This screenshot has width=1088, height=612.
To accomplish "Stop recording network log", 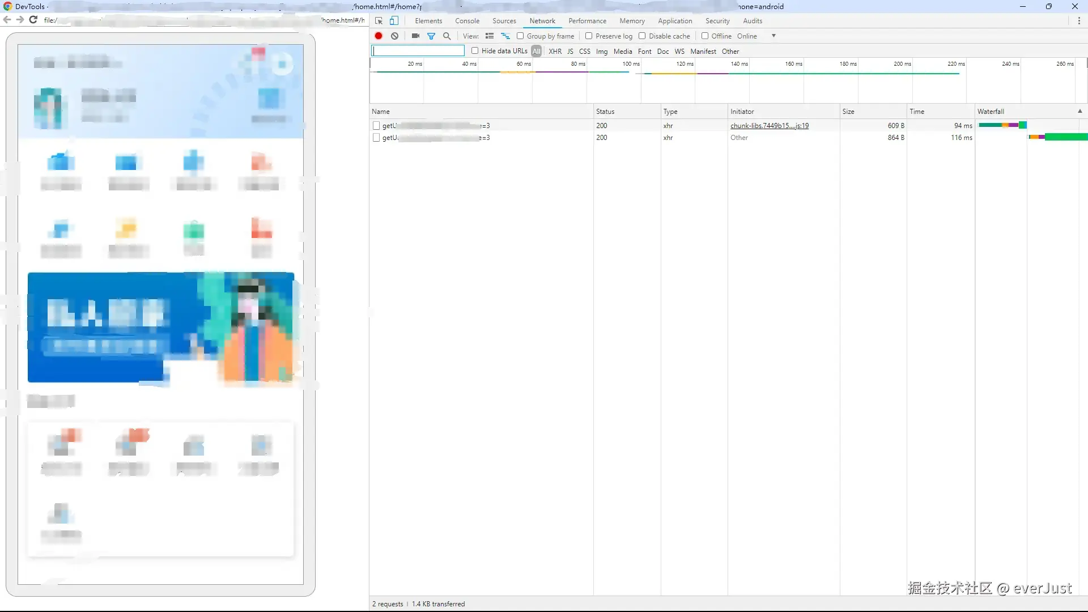I will (379, 36).
